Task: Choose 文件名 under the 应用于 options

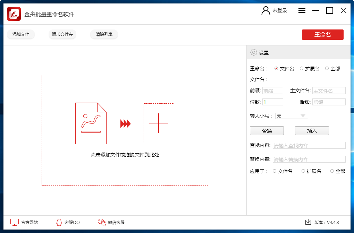Action: click(x=274, y=171)
